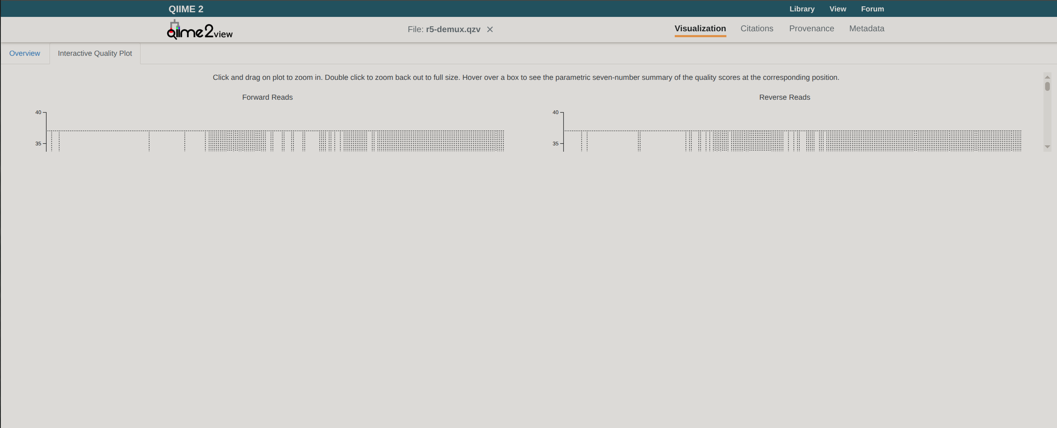Show the Provenance tab

click(x=811, y=29)
